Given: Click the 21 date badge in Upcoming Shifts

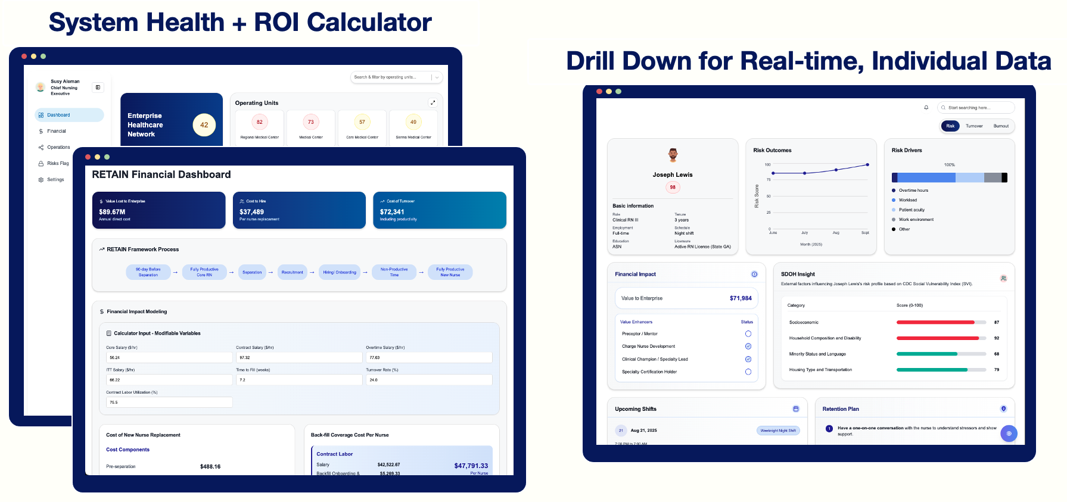Looking at the screenshot, I should (x=621, y=431).
